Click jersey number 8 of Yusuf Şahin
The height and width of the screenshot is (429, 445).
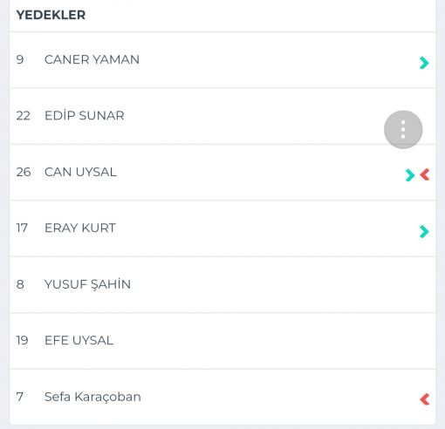(x=20, y=284)
